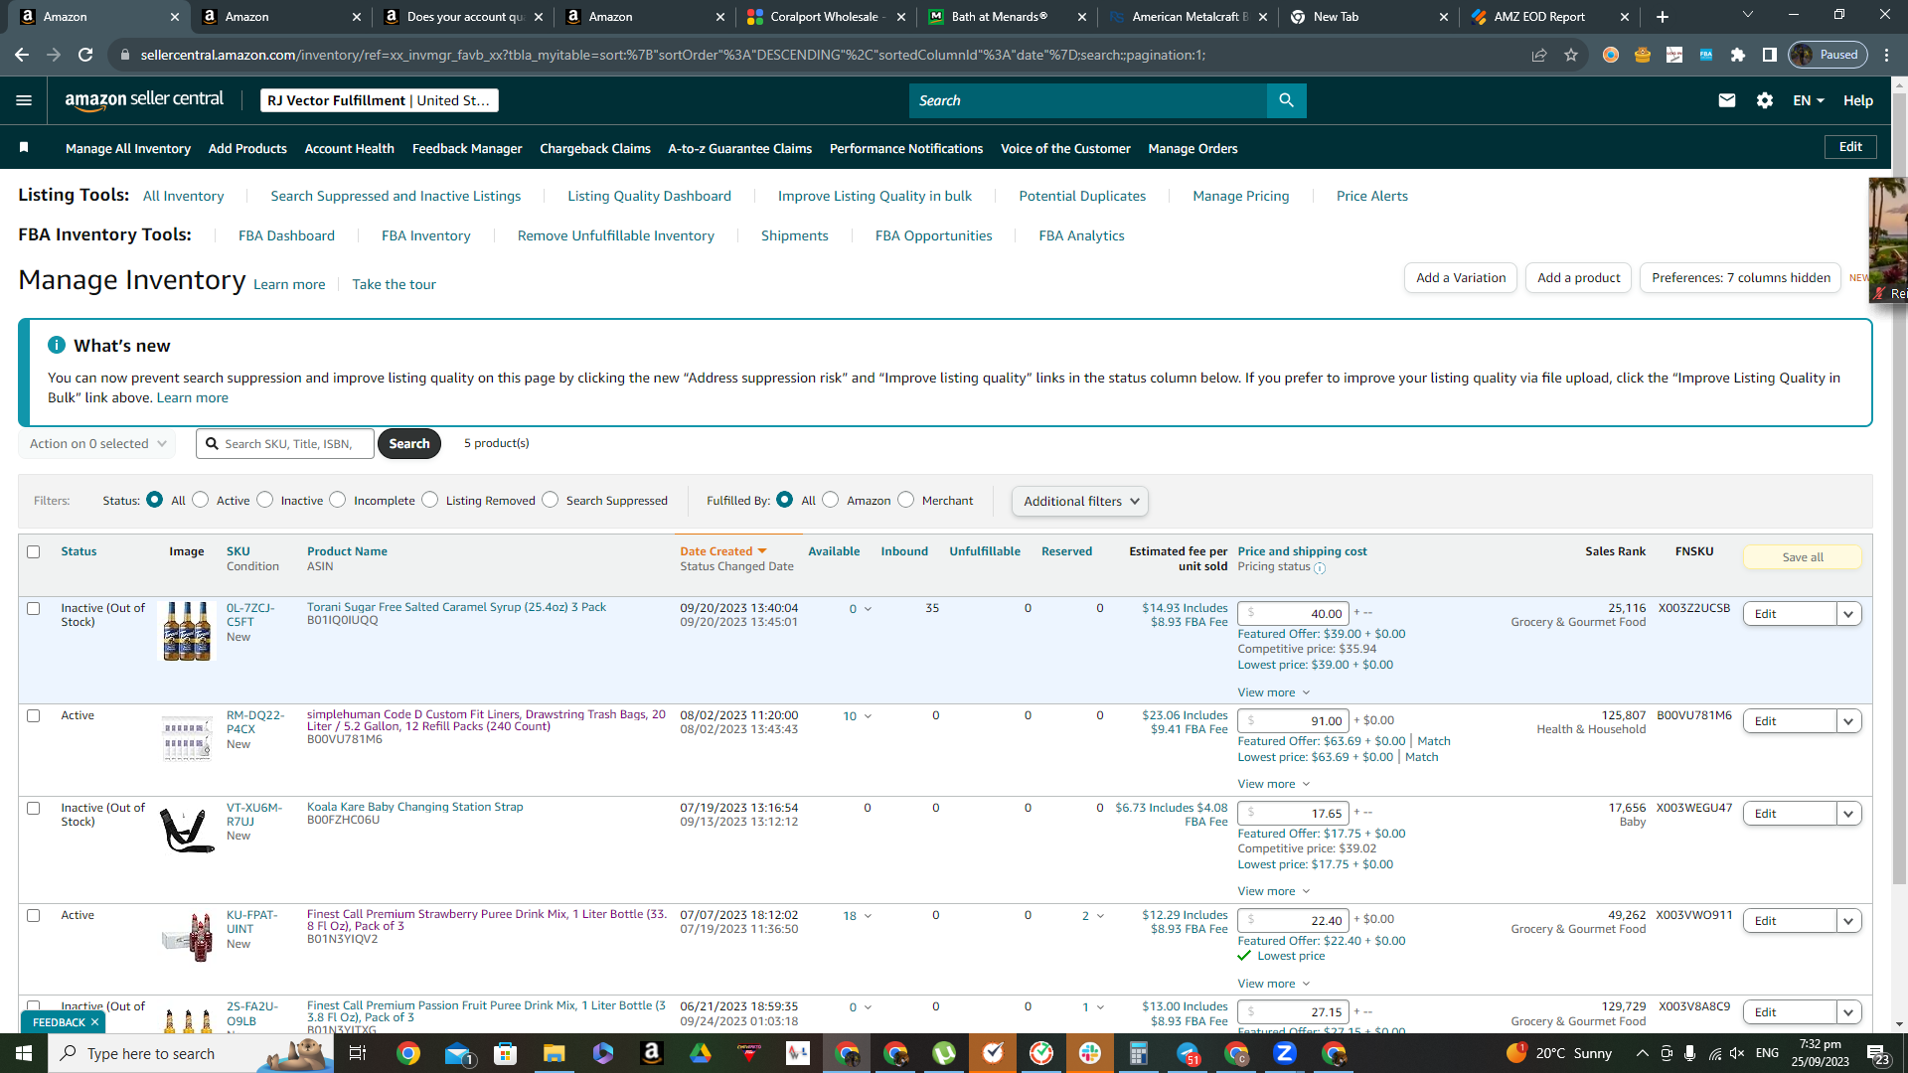
Task: Open Edit dropdown arrow for Koala Kare row
Action: [x=1848, y=814]
